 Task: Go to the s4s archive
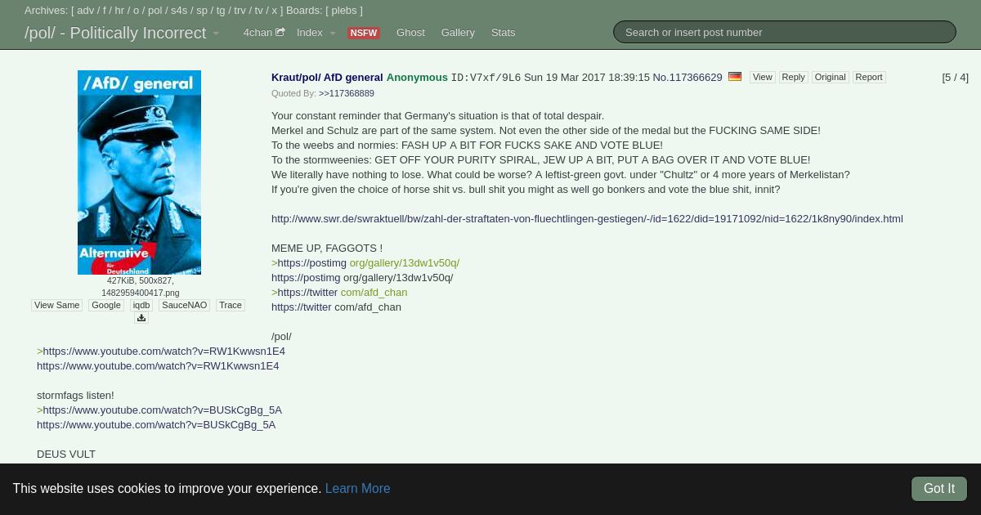[x=179, y=11]
